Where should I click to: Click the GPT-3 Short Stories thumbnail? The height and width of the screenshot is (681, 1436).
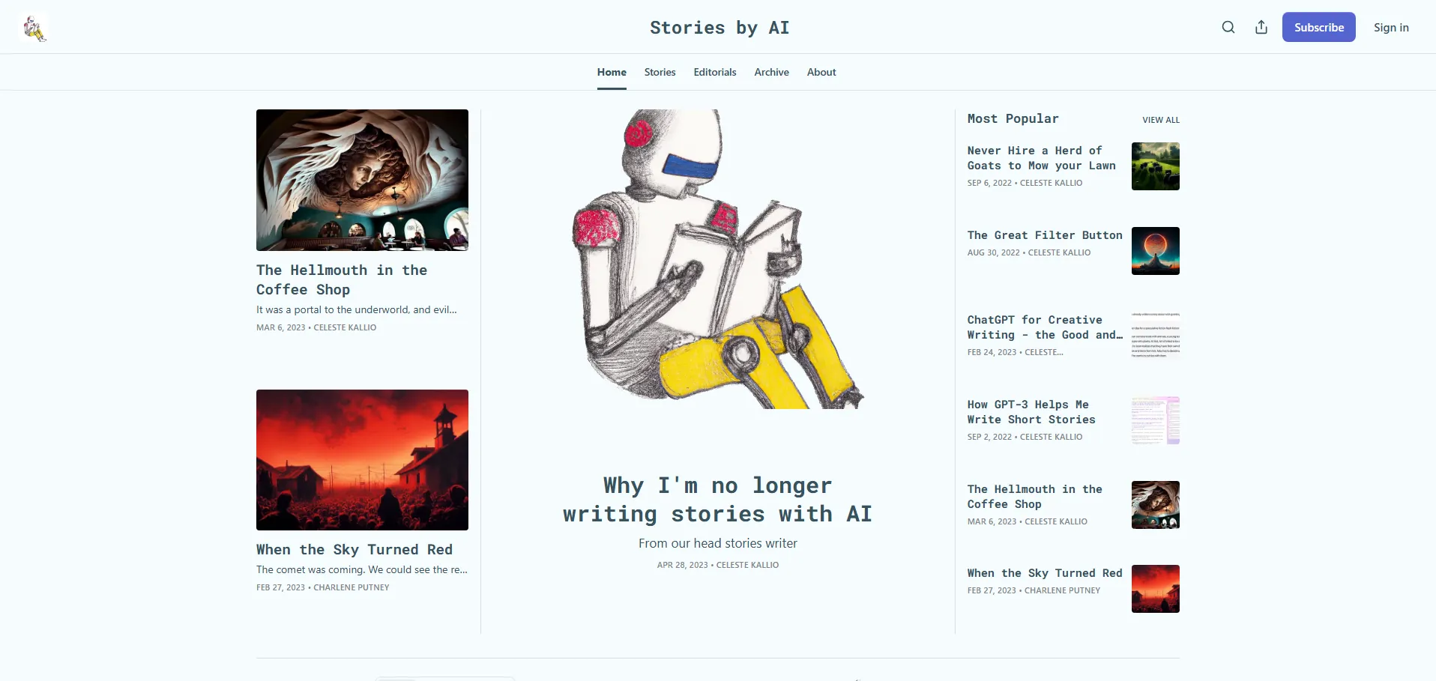(x=1155, y=420)
